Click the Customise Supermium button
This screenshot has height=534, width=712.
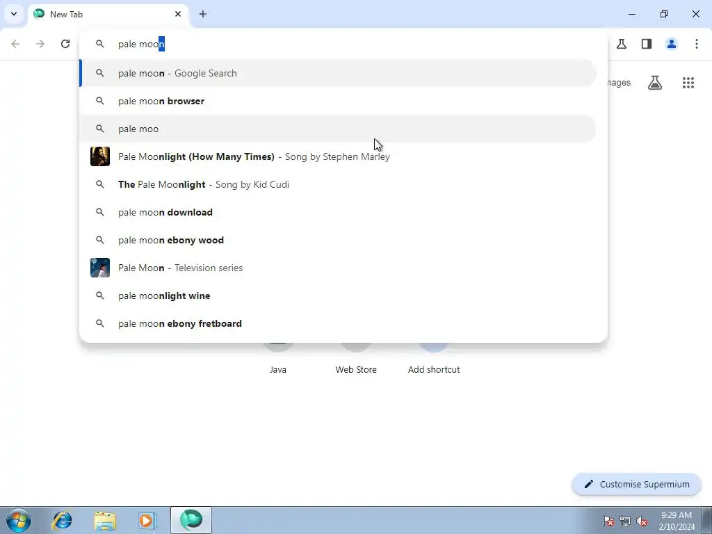636,484
